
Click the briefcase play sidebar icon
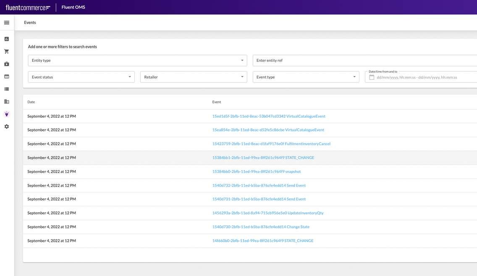[7, 64]
